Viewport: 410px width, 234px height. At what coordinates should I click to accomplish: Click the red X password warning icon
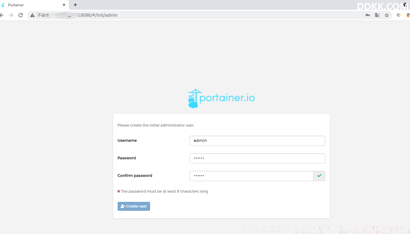click(119, 191)
